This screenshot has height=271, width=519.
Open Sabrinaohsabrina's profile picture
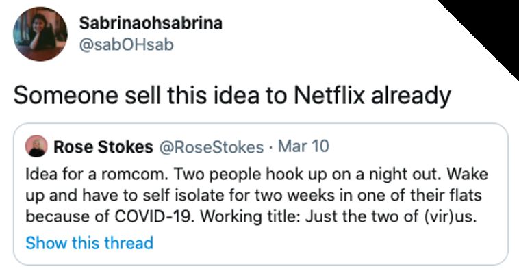[40, 34]
